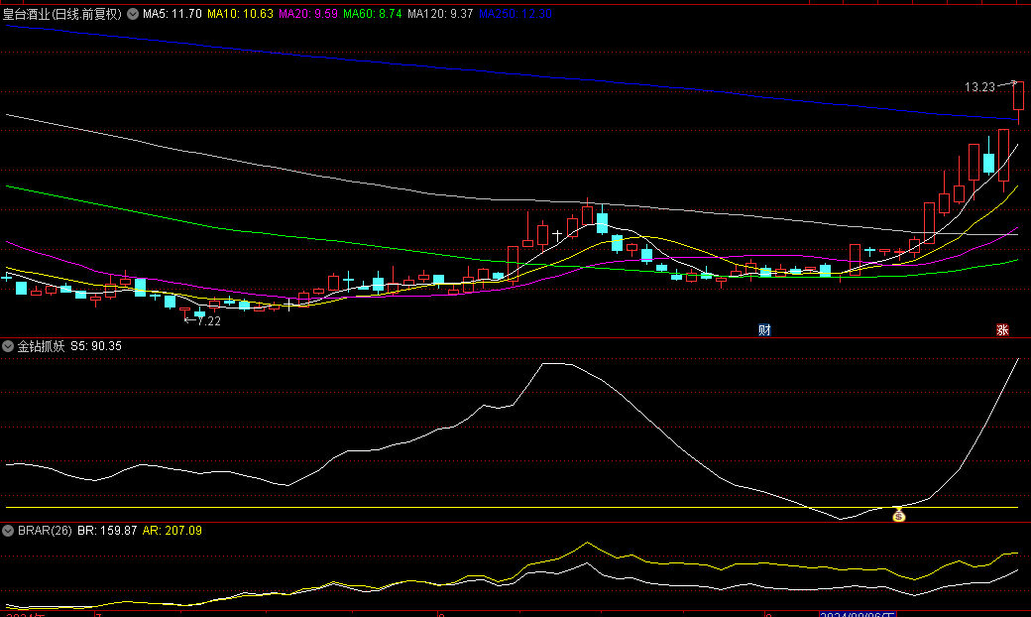The image size is (1031, 617).
Task: Select the MA5: 11.70 label
Action: click(172, 14)
